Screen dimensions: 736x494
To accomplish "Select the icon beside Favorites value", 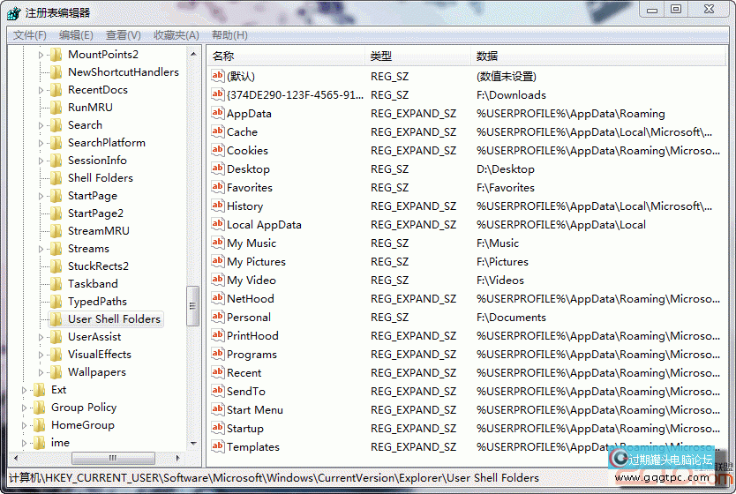I will click(x=218, y=187).
